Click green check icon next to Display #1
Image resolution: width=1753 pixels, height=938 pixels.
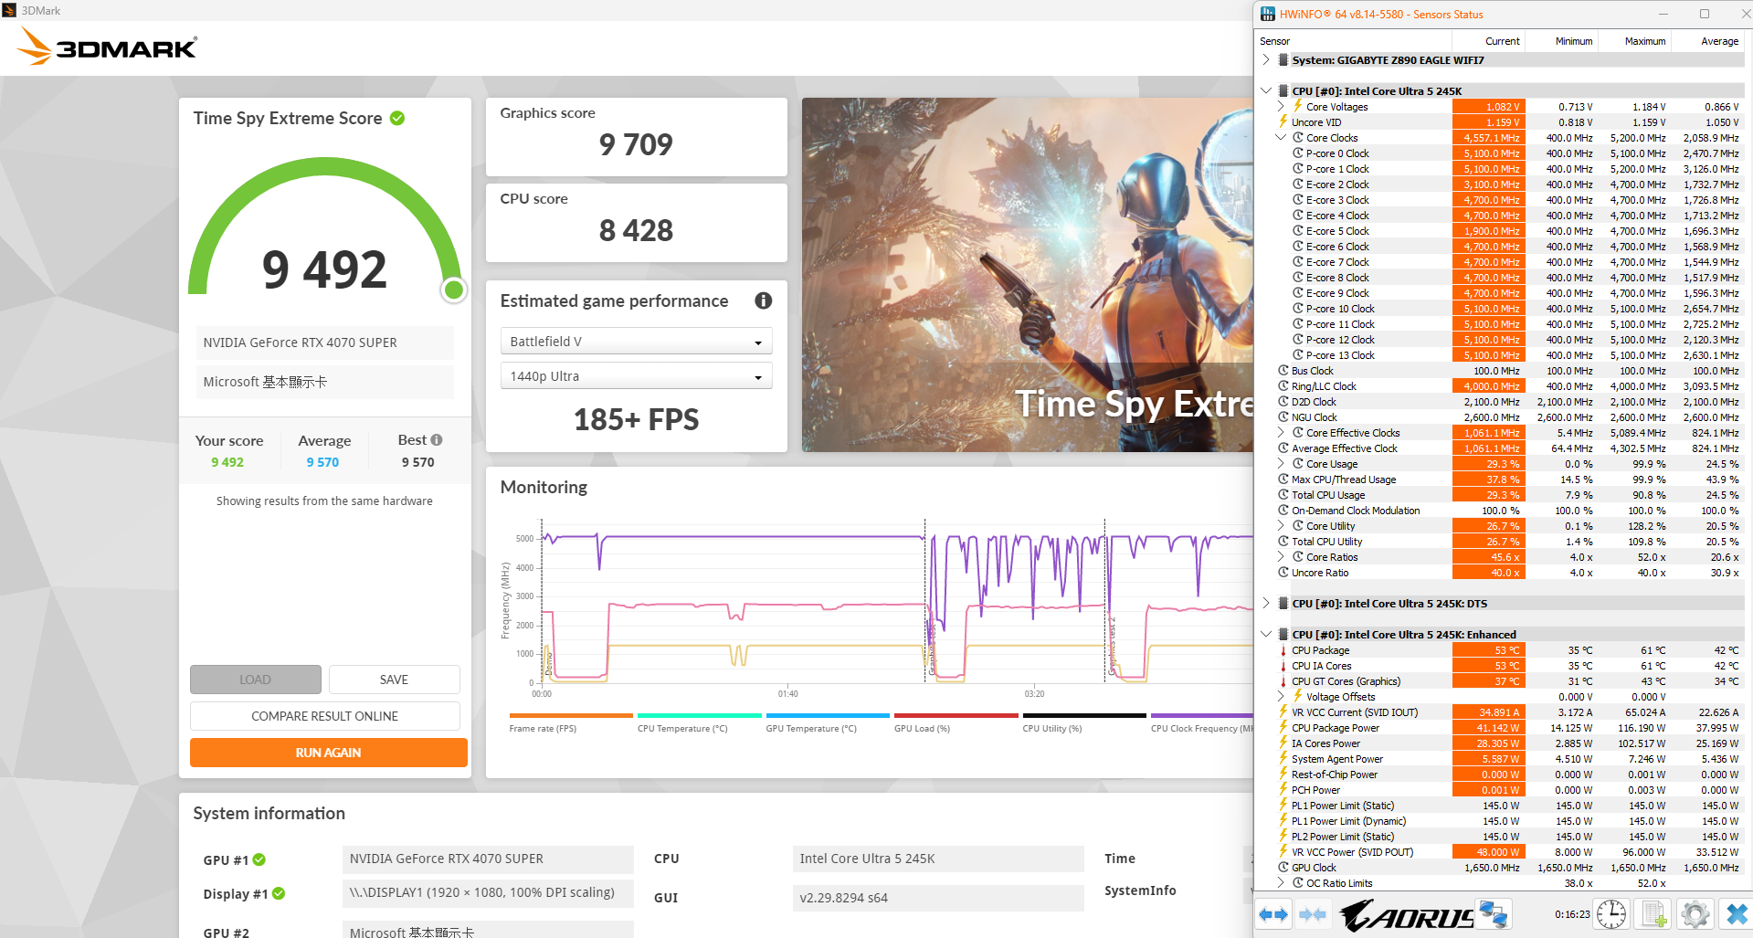tap(279, 893)
